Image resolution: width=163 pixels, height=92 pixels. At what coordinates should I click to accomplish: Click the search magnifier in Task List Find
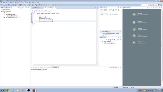[107, 14]
